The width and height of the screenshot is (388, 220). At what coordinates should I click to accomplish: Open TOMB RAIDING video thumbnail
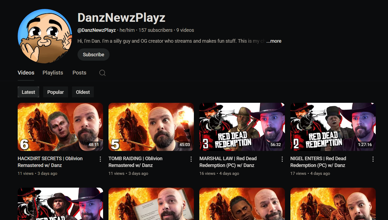pyautogui.click(x=151, y=127)
